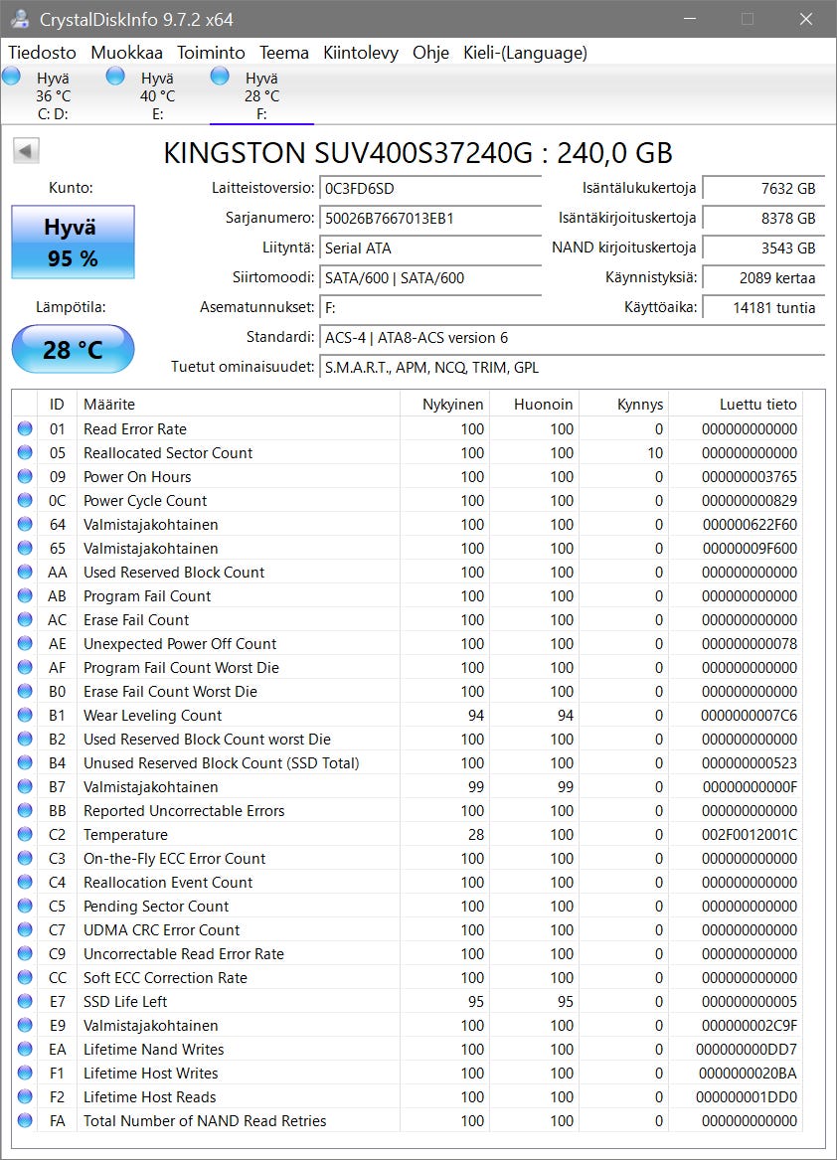Viewport: 837px width, 1160px height.
Task: Select the E: disk status orb
Action: click(x=115, y=76)
